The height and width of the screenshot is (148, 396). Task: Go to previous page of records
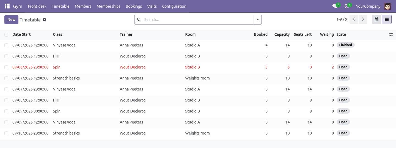click(x=354, y=20)
